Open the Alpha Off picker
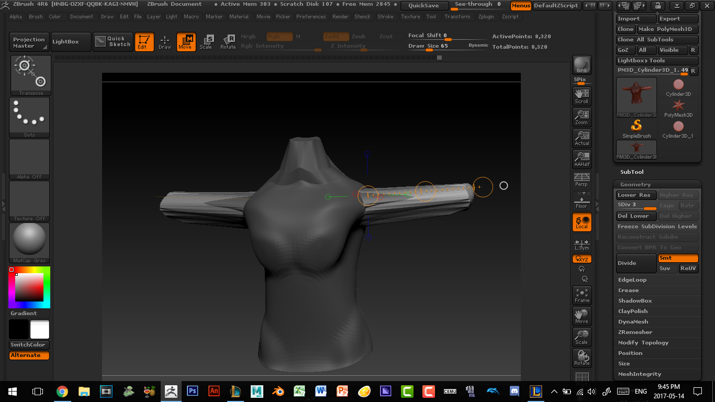Image resolution: width=715 pixels, height=402 pixels. 30,159
